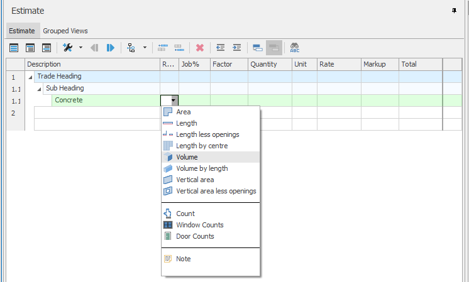The image size is (469, 282).
Task: Click the hierarchy tree structure icon
Action: tap(131, 48)
